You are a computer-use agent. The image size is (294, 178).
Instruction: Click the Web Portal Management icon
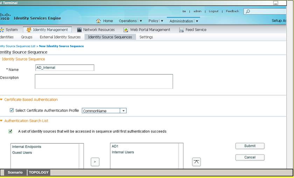[126, 30]
